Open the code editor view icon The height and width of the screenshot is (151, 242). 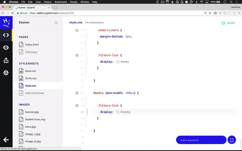(6, 35)
